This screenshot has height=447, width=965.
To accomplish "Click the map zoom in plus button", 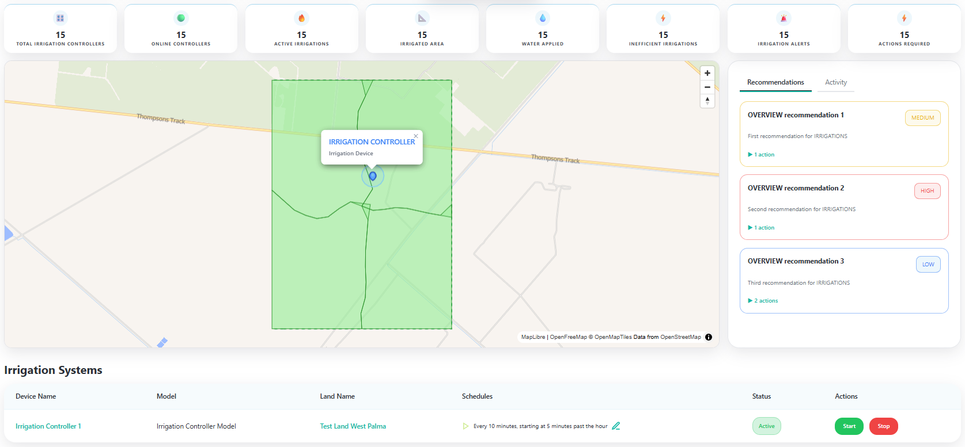I will click(707, 73).
